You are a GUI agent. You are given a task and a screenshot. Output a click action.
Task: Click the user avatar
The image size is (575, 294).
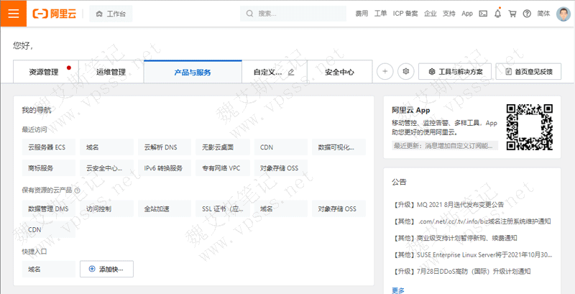(x=563, y=14)
